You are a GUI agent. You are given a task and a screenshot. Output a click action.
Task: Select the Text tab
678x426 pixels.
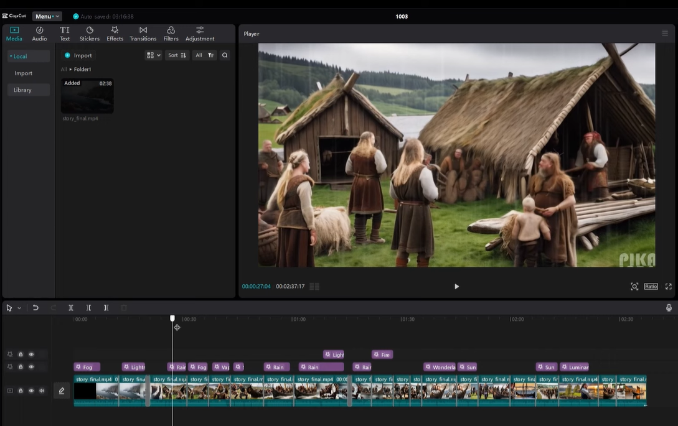pos(65,33)
